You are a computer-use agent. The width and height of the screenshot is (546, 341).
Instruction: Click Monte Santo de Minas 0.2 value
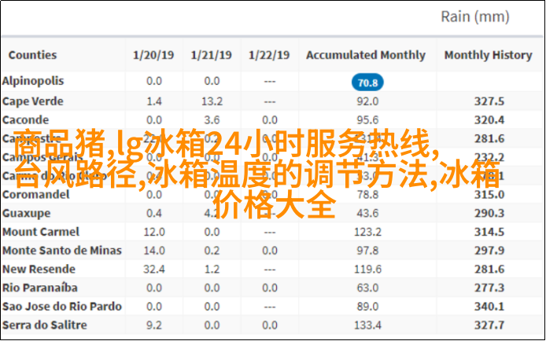[212, 251]
